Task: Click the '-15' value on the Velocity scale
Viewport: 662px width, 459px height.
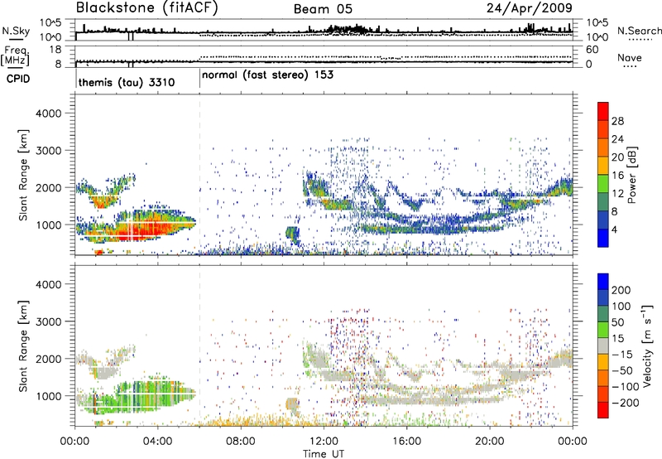Action: pos(622,355)
